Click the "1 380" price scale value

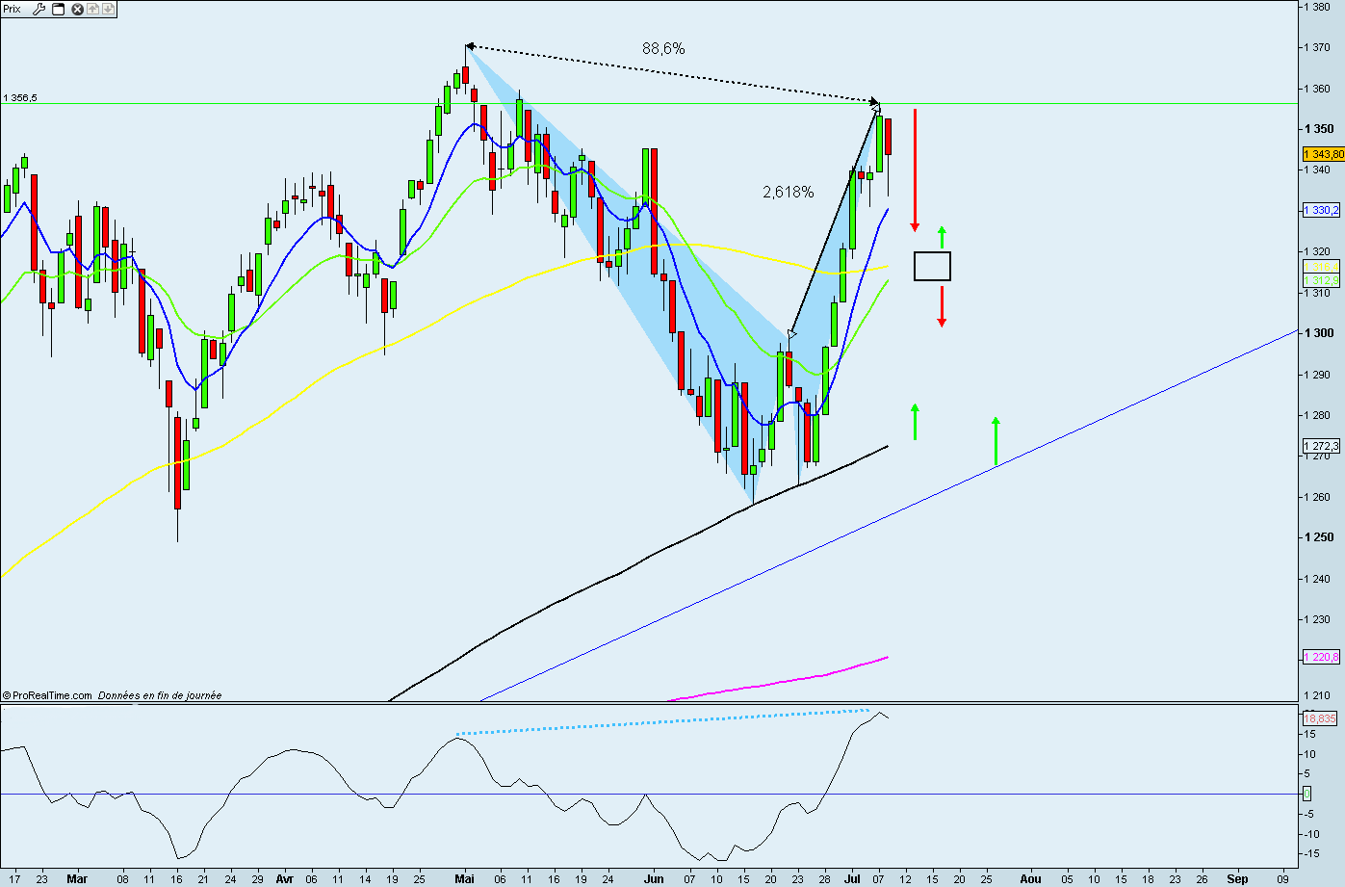click(1318, 7)
